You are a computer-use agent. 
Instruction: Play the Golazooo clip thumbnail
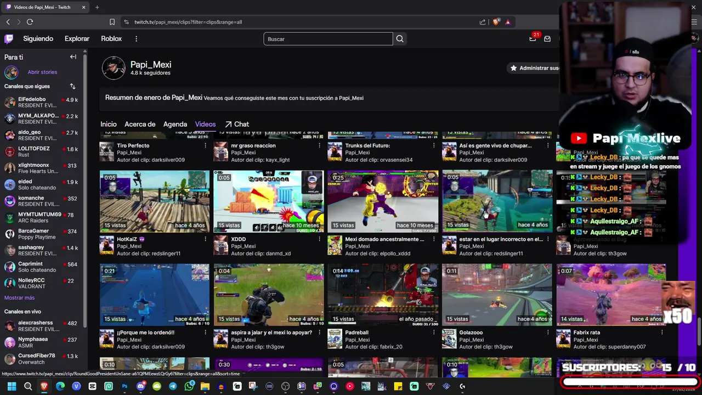[497, 295]
